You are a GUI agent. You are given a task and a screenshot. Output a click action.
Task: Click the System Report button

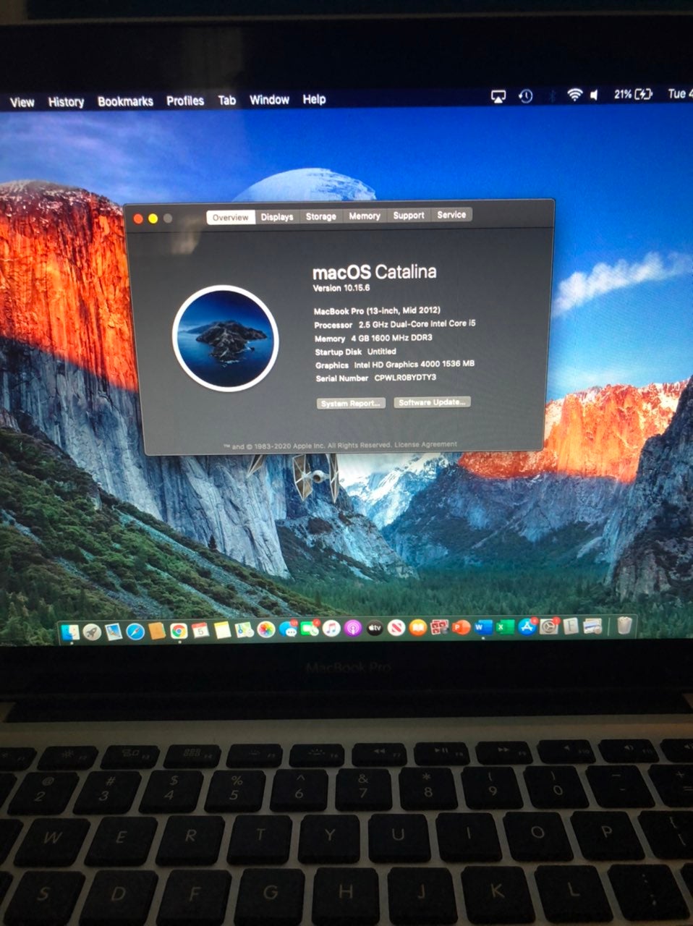(x=351, y=403)
